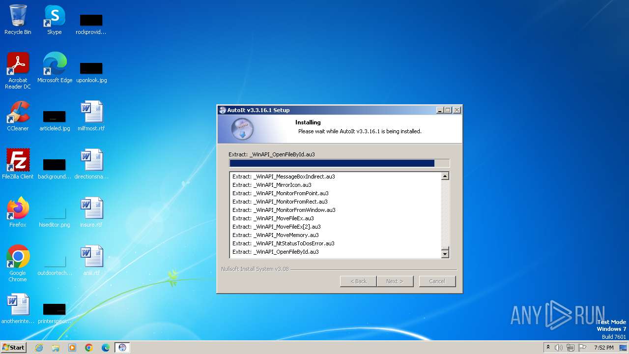Click log line _WinAPI_MoveFileEx.au3

tap(273, 218)
